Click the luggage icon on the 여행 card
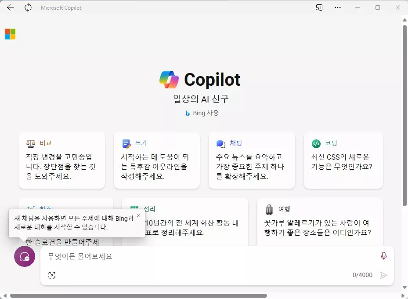Image resolution: width=408 pixels, height=299 pixels. (x=269, y=209)
